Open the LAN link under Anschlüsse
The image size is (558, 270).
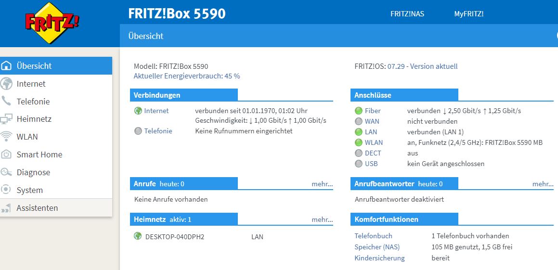371,132
